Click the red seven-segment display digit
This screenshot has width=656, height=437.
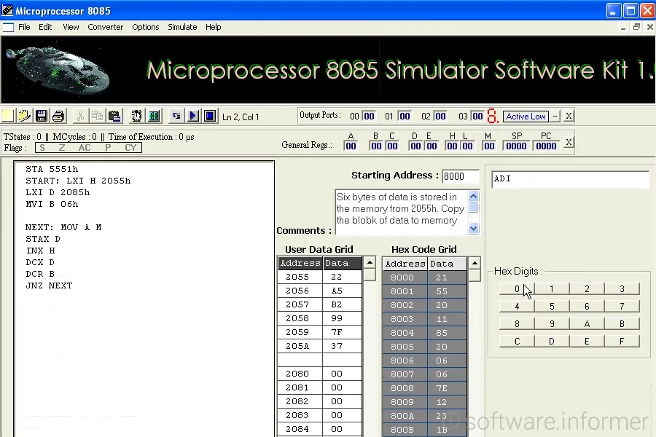[x=493, y=117]
